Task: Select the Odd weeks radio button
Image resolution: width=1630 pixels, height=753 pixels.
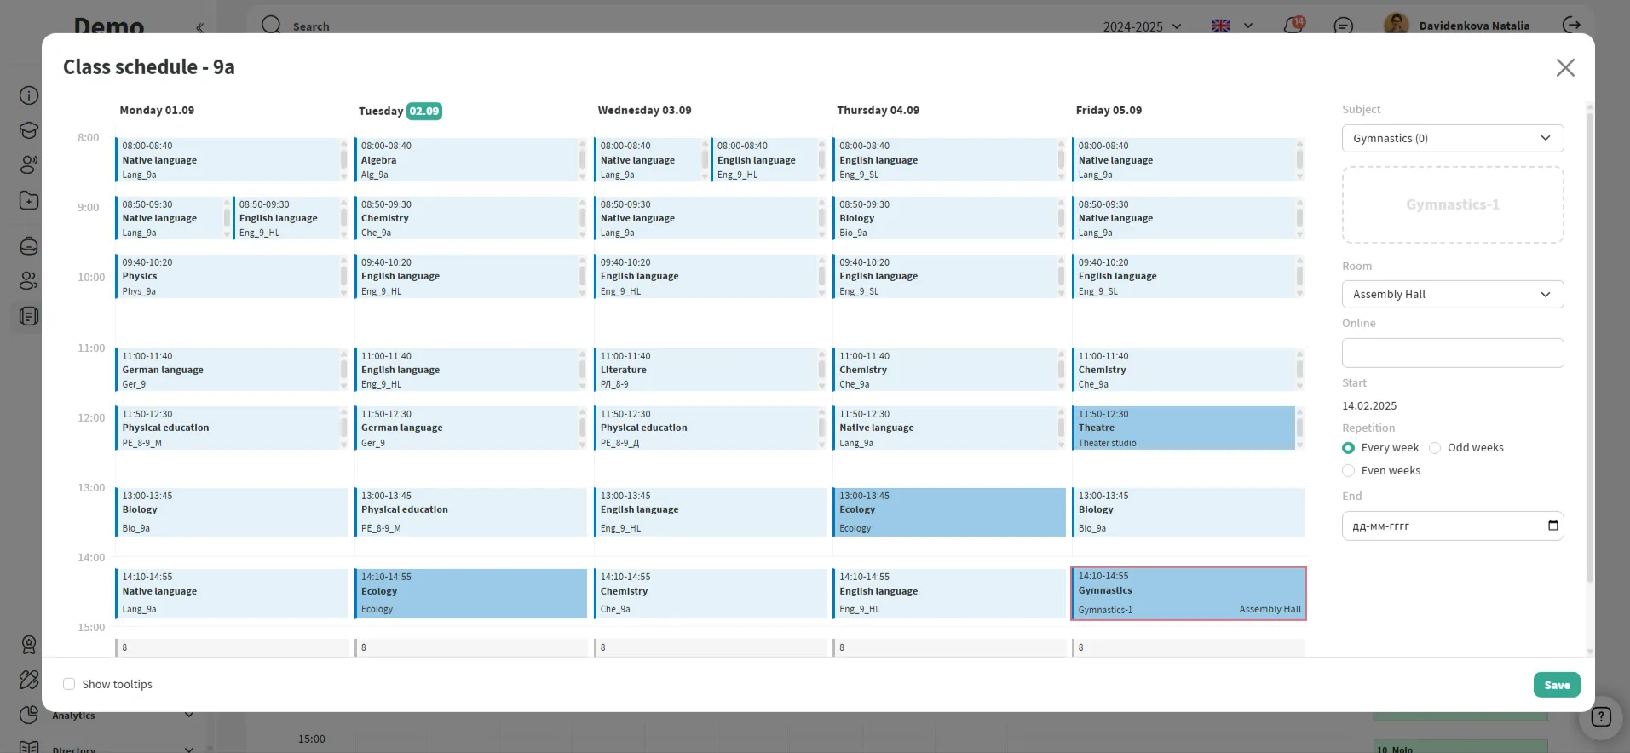Action: pyautogui.click(x=1435, y=448)
